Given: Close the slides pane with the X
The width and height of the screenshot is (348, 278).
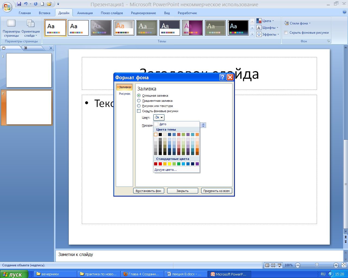Looking at the screenshot, I should click(x=51, y=48).
